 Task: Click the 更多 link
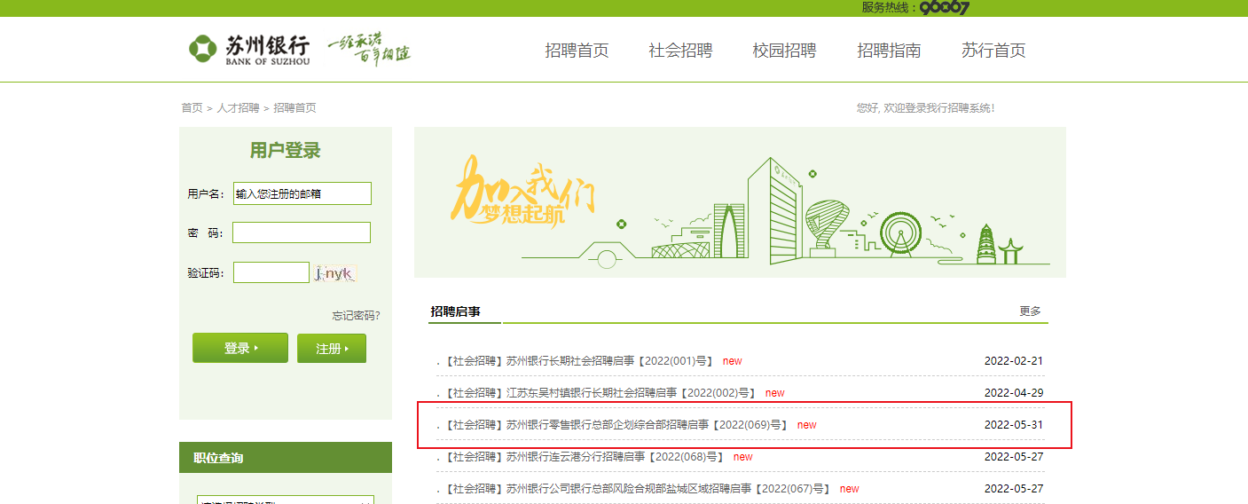[1030, 311]
